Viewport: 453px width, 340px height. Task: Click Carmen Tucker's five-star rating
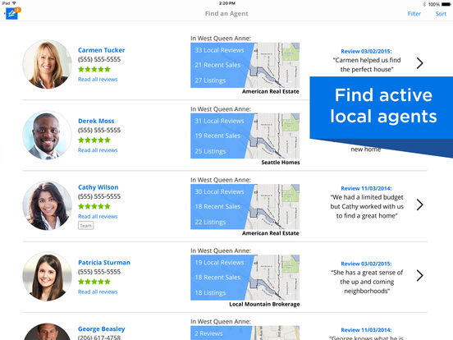tap(94, 69)
